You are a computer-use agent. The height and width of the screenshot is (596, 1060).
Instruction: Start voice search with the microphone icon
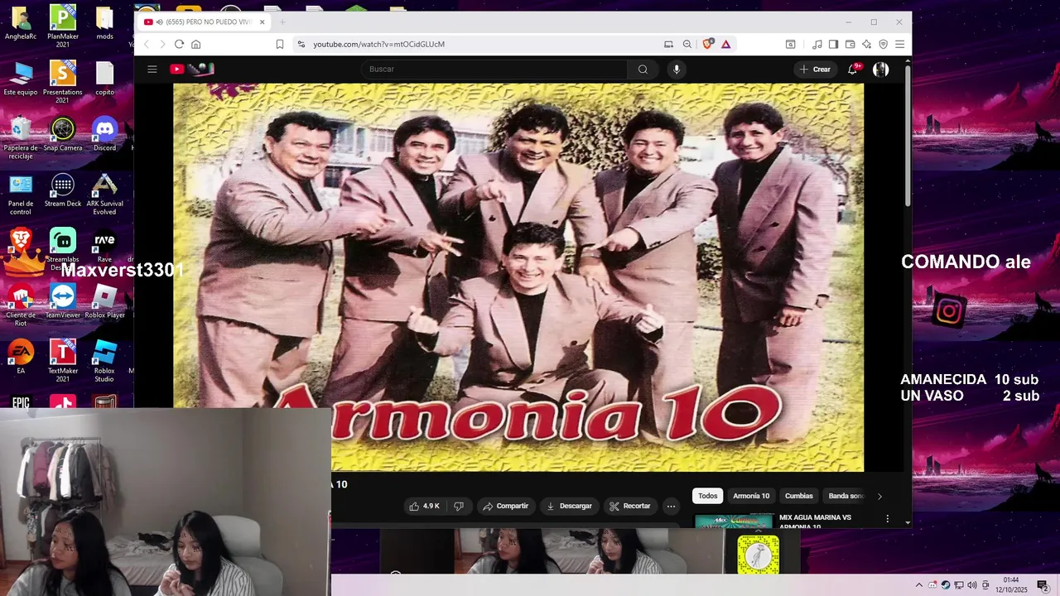[x=677, y=70]
